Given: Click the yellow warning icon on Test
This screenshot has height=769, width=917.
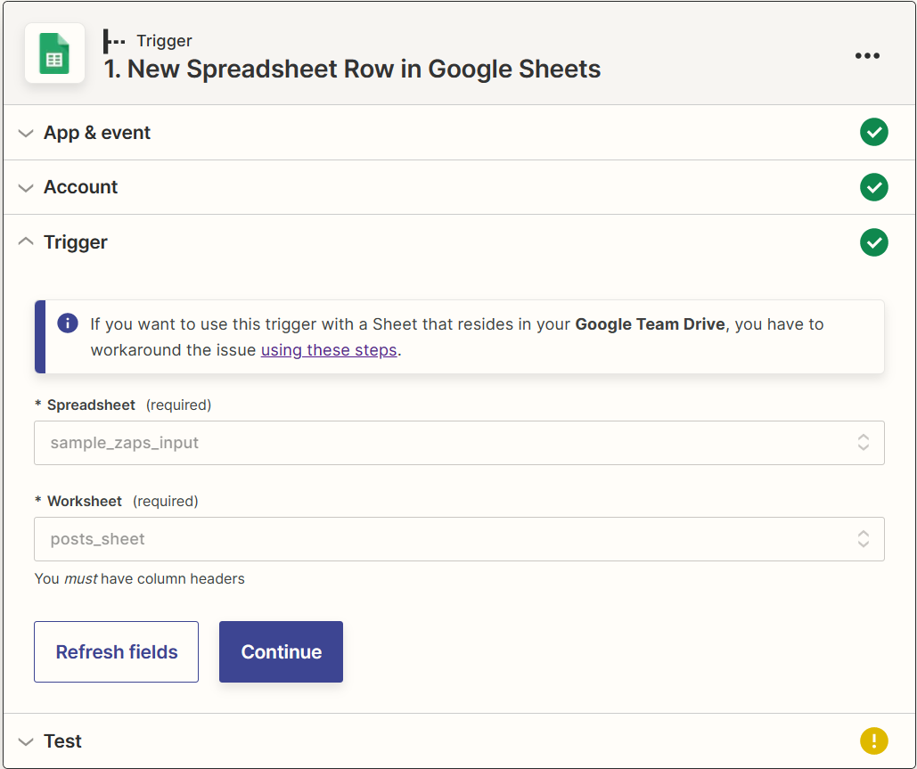Looking at the screenshot, I should (x=873, y=740).
